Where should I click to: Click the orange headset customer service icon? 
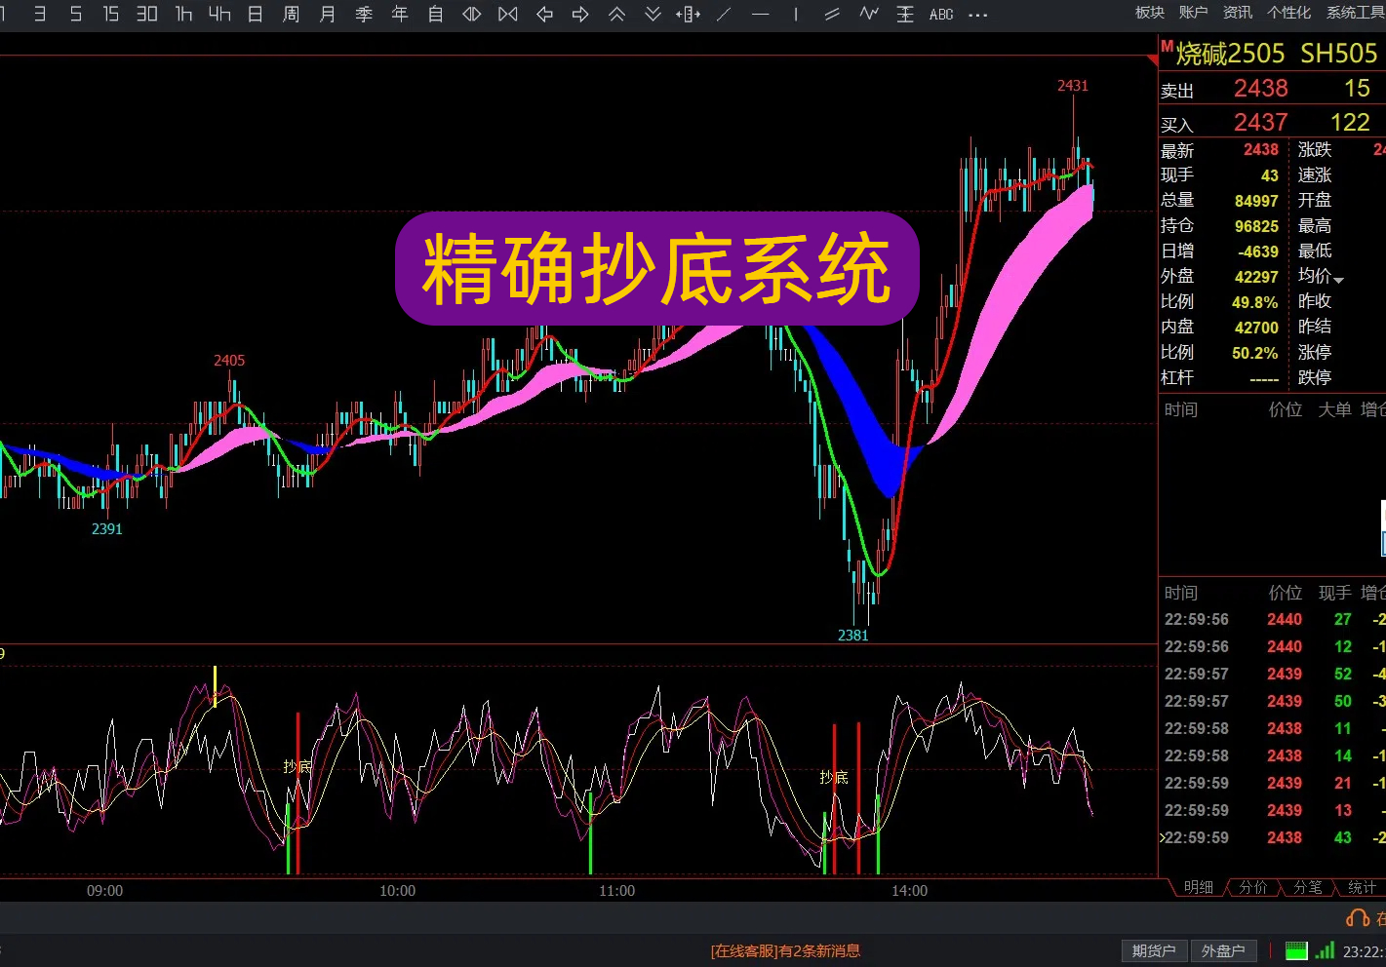pos(1357,917)
